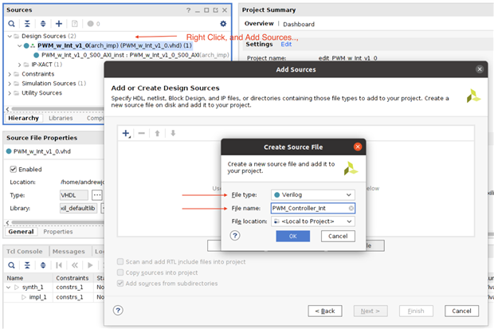Close the Create Source File dialog

(358, 147)
